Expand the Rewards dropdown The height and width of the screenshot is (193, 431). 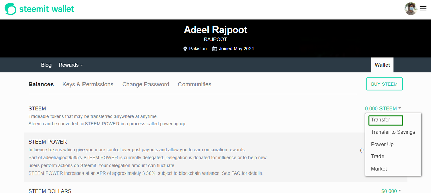point(71,65)
